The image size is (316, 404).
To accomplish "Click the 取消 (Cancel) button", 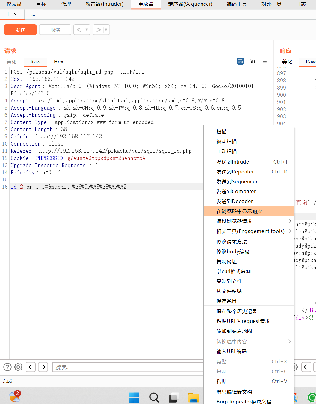I will 55,30.
